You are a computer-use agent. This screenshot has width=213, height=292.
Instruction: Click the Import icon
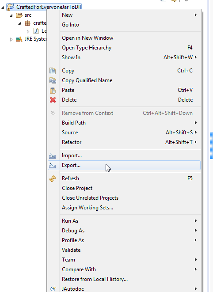tap(52, 155)
